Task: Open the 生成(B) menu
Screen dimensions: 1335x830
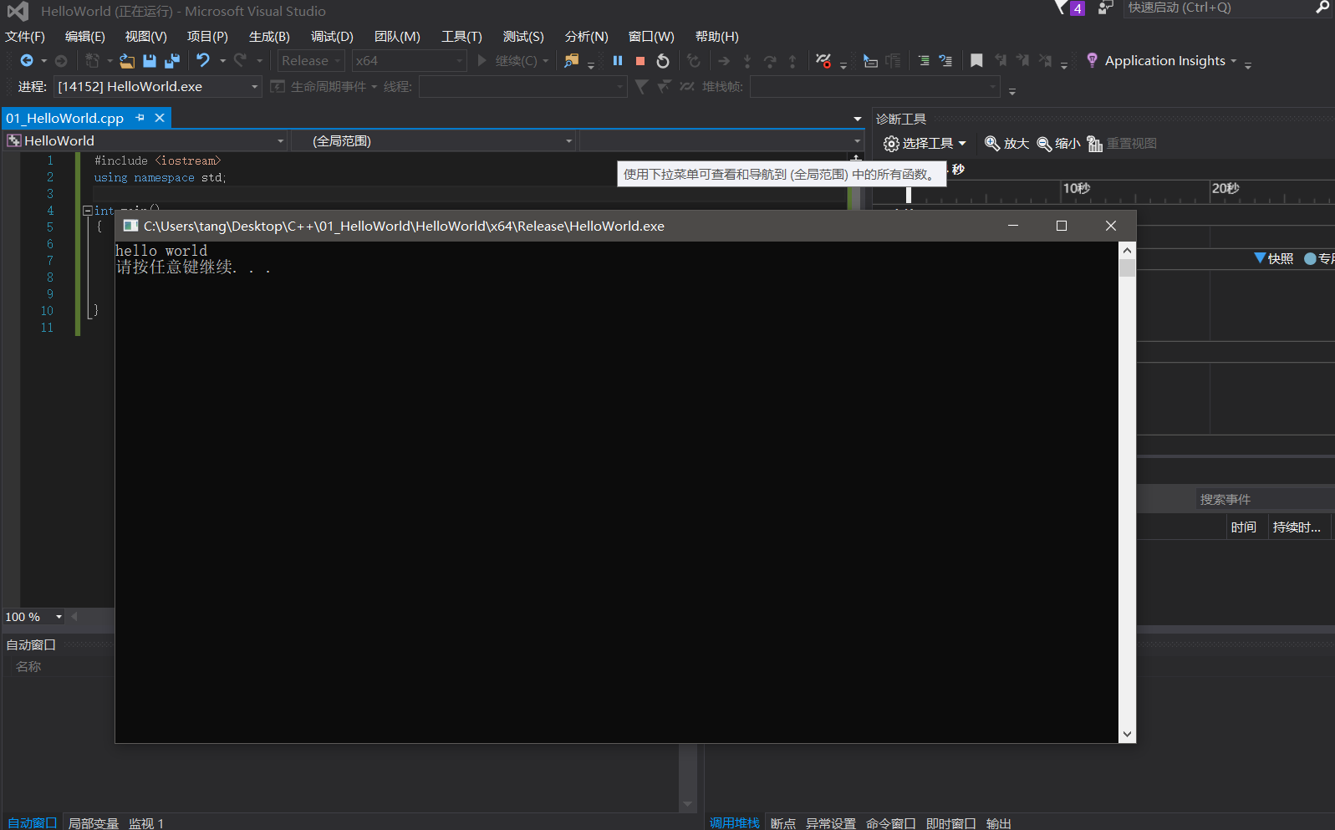Action: click(270, 37)
